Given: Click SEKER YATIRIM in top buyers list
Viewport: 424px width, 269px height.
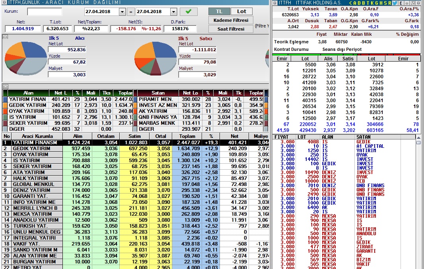Looking at the screenshot, I should click(28, 123).
